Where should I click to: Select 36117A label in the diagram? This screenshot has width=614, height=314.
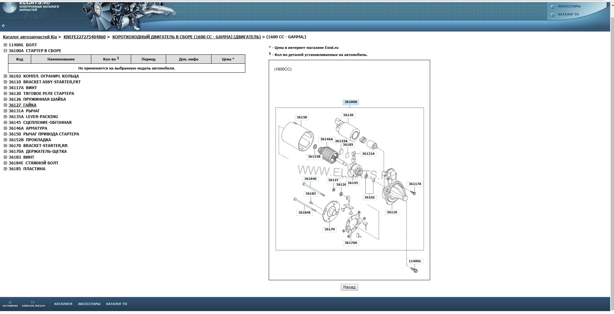point(415,184)
